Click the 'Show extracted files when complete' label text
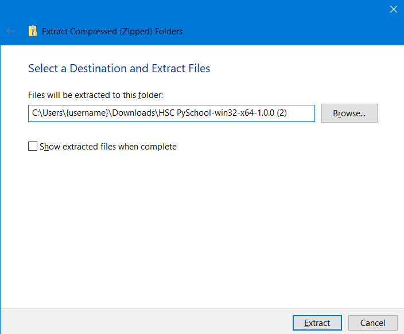The image size is (404, 334). pyautogui.click(x=108, y=147)
